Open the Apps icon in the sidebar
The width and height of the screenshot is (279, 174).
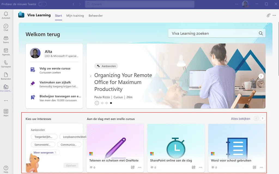[6, 112]
